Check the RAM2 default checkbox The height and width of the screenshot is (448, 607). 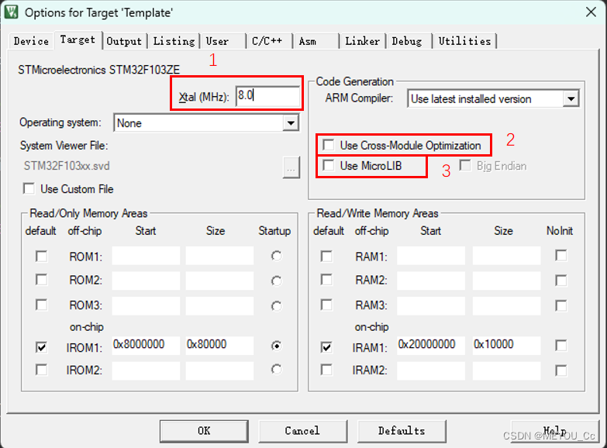point(326,280)
